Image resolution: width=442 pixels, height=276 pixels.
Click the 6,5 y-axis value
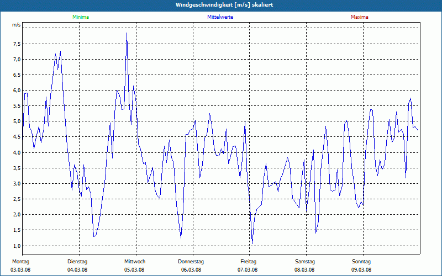17,75
